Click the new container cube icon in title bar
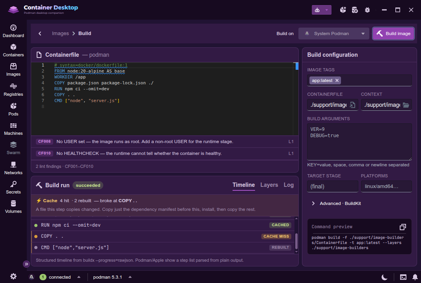Viewport: 421px width, 283px height. coord(343,10)
